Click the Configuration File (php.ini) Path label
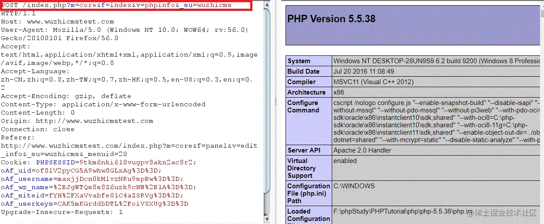Screen dimensions: 544x224 [x=309, y=193]
